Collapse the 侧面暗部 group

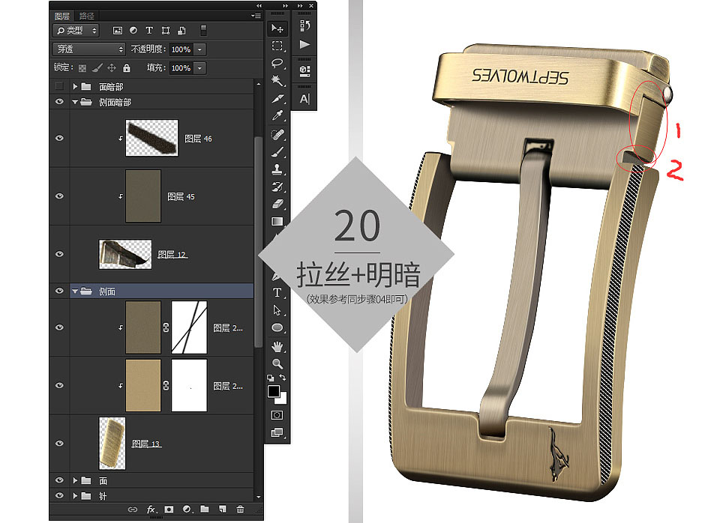point(75,103)
